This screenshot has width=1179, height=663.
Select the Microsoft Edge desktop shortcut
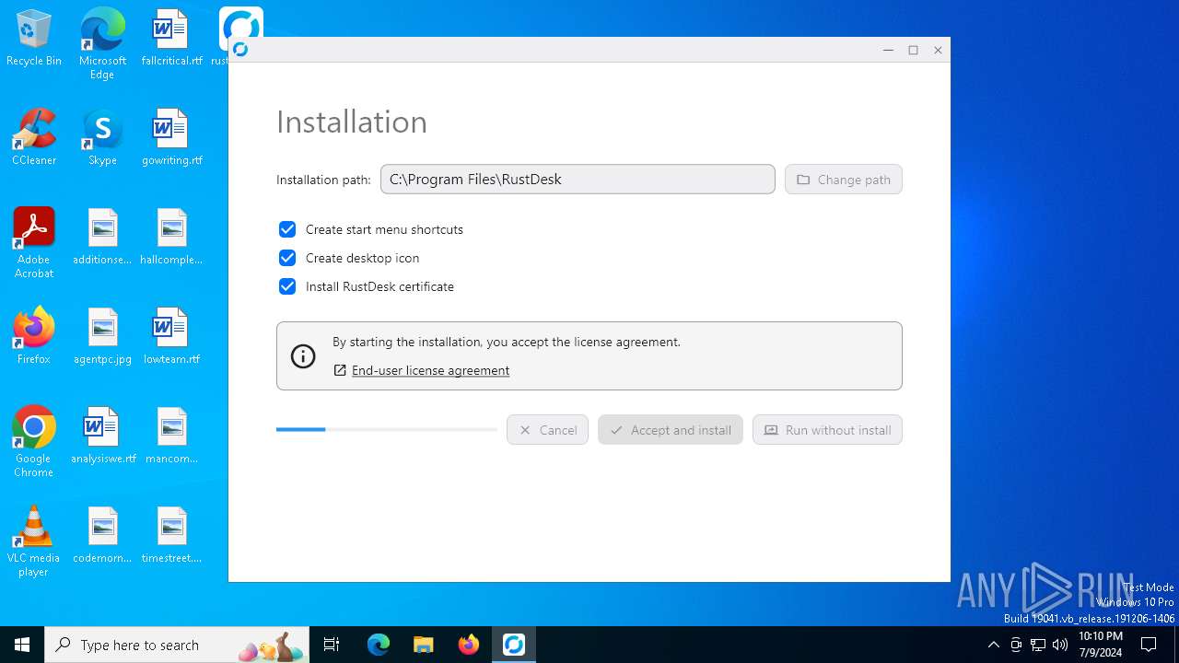[102, 43]
